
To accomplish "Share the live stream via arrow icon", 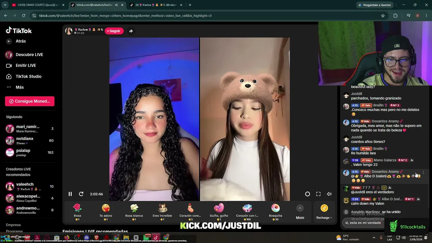I will (x=131, y=31).
